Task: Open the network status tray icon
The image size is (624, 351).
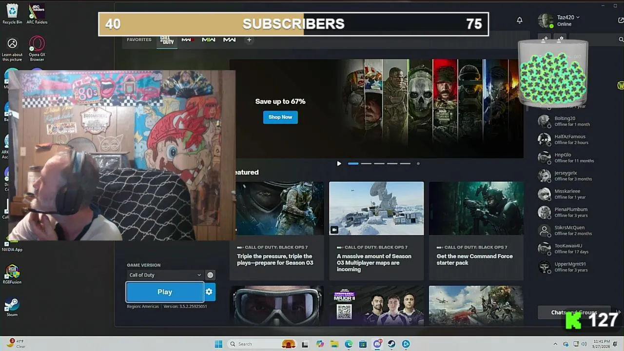Action: 576,344
